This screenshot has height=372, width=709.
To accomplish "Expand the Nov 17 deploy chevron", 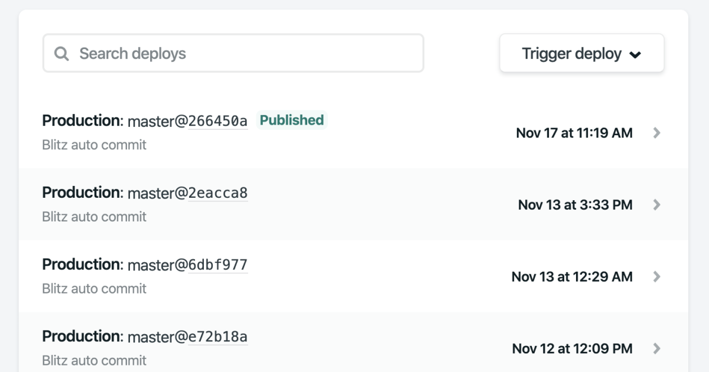I will 656,133.
